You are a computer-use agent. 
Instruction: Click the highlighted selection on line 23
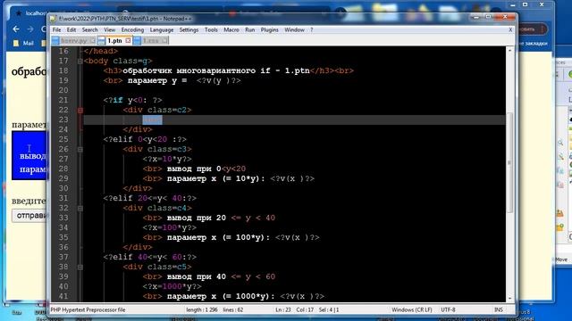coord(153,119)
